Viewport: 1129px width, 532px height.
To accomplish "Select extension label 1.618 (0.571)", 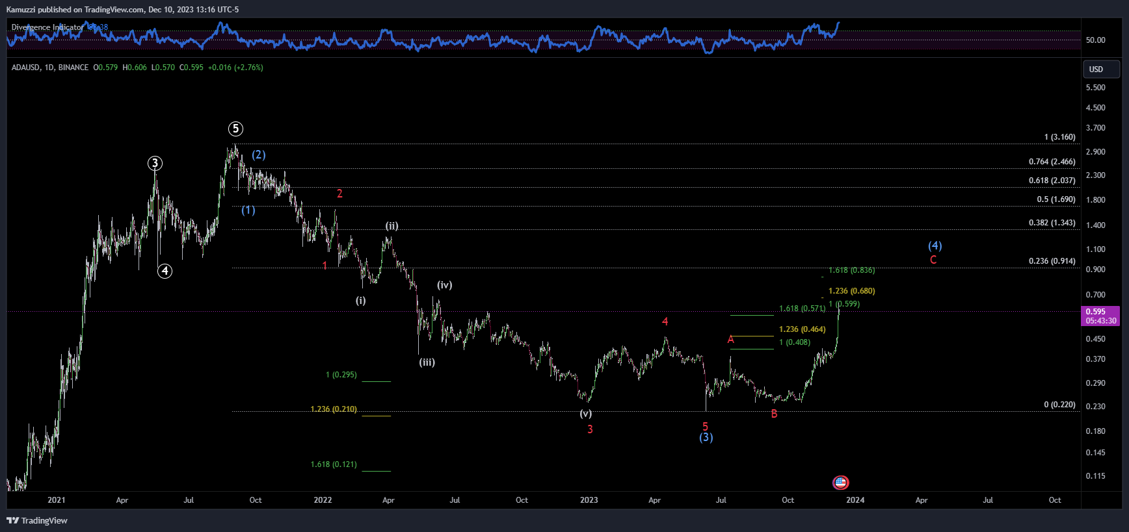I will pyautogui.click(x=802, y=309).
